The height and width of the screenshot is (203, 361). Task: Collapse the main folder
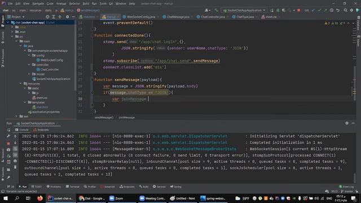pyautogui.click(x=16, y=41)
